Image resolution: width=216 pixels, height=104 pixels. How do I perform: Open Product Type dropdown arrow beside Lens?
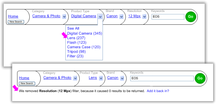tap(101, 78)
